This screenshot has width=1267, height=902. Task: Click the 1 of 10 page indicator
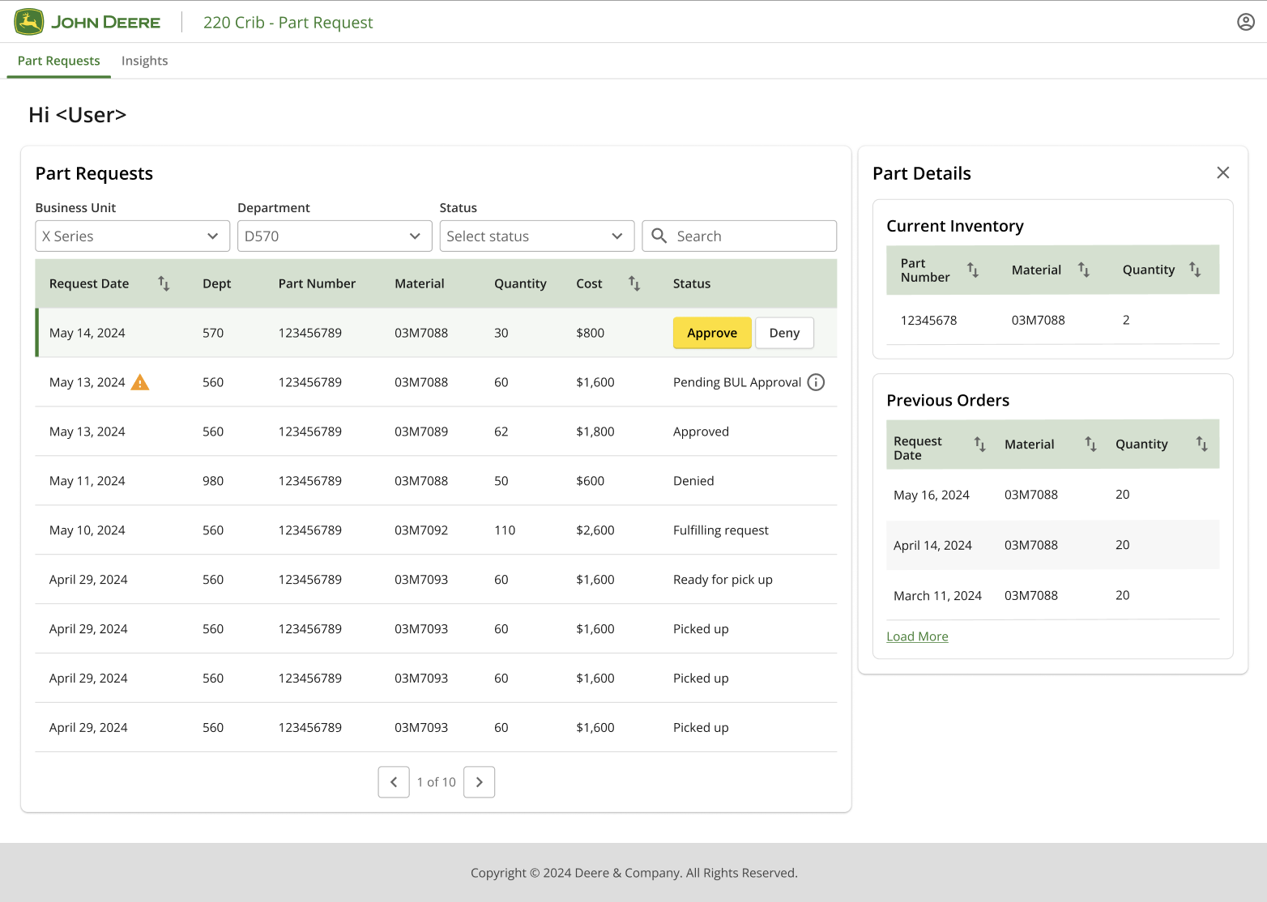pyautogui.click(x=437, y=782)
